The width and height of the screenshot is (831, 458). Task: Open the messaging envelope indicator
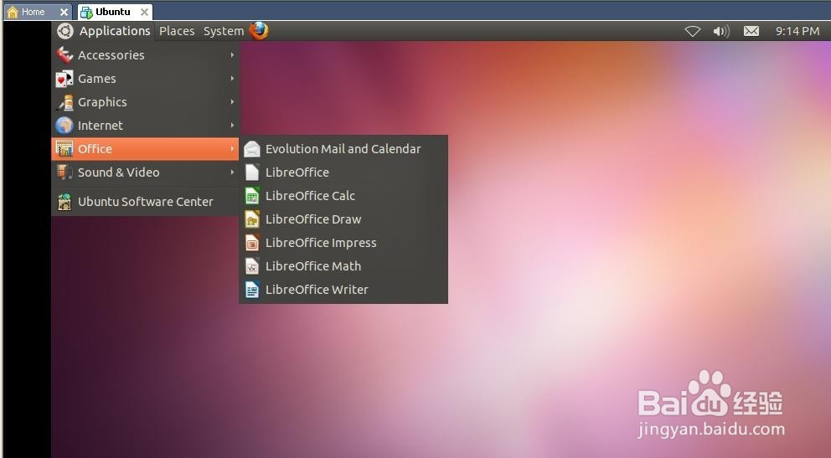[751, 31]
